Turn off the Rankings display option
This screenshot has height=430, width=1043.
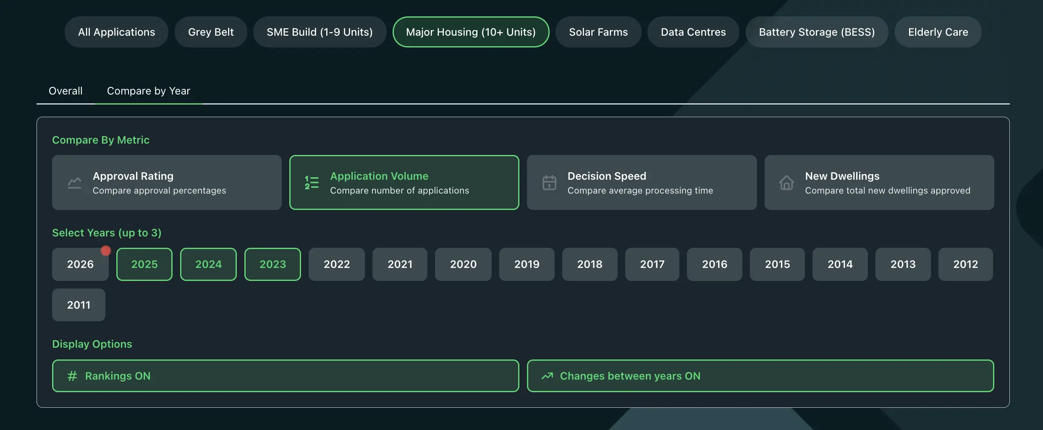click(285, 376)
